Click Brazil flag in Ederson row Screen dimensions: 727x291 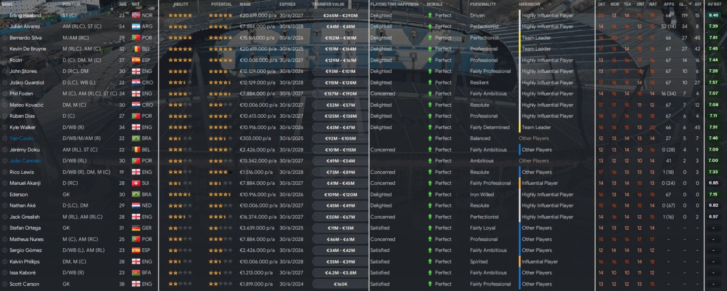136,194
